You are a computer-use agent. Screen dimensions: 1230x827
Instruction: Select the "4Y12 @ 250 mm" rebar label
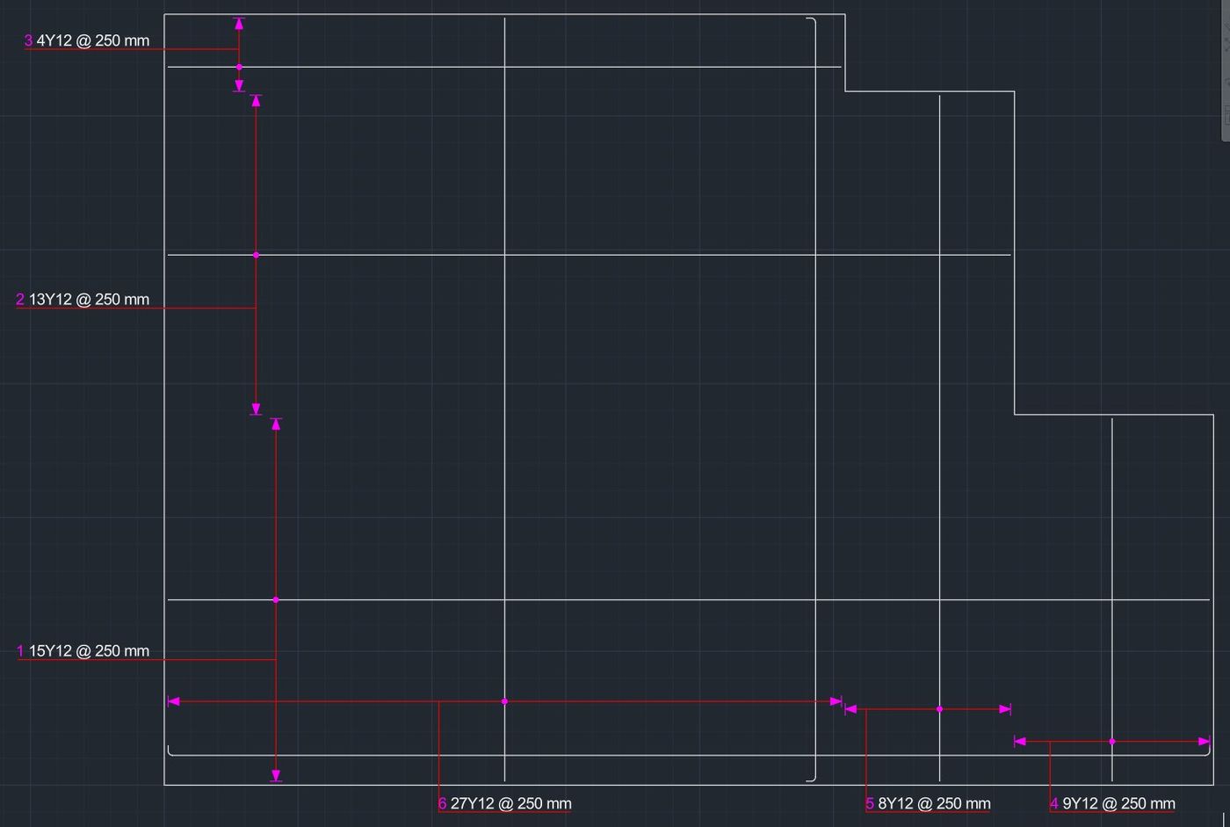[93, 40]
